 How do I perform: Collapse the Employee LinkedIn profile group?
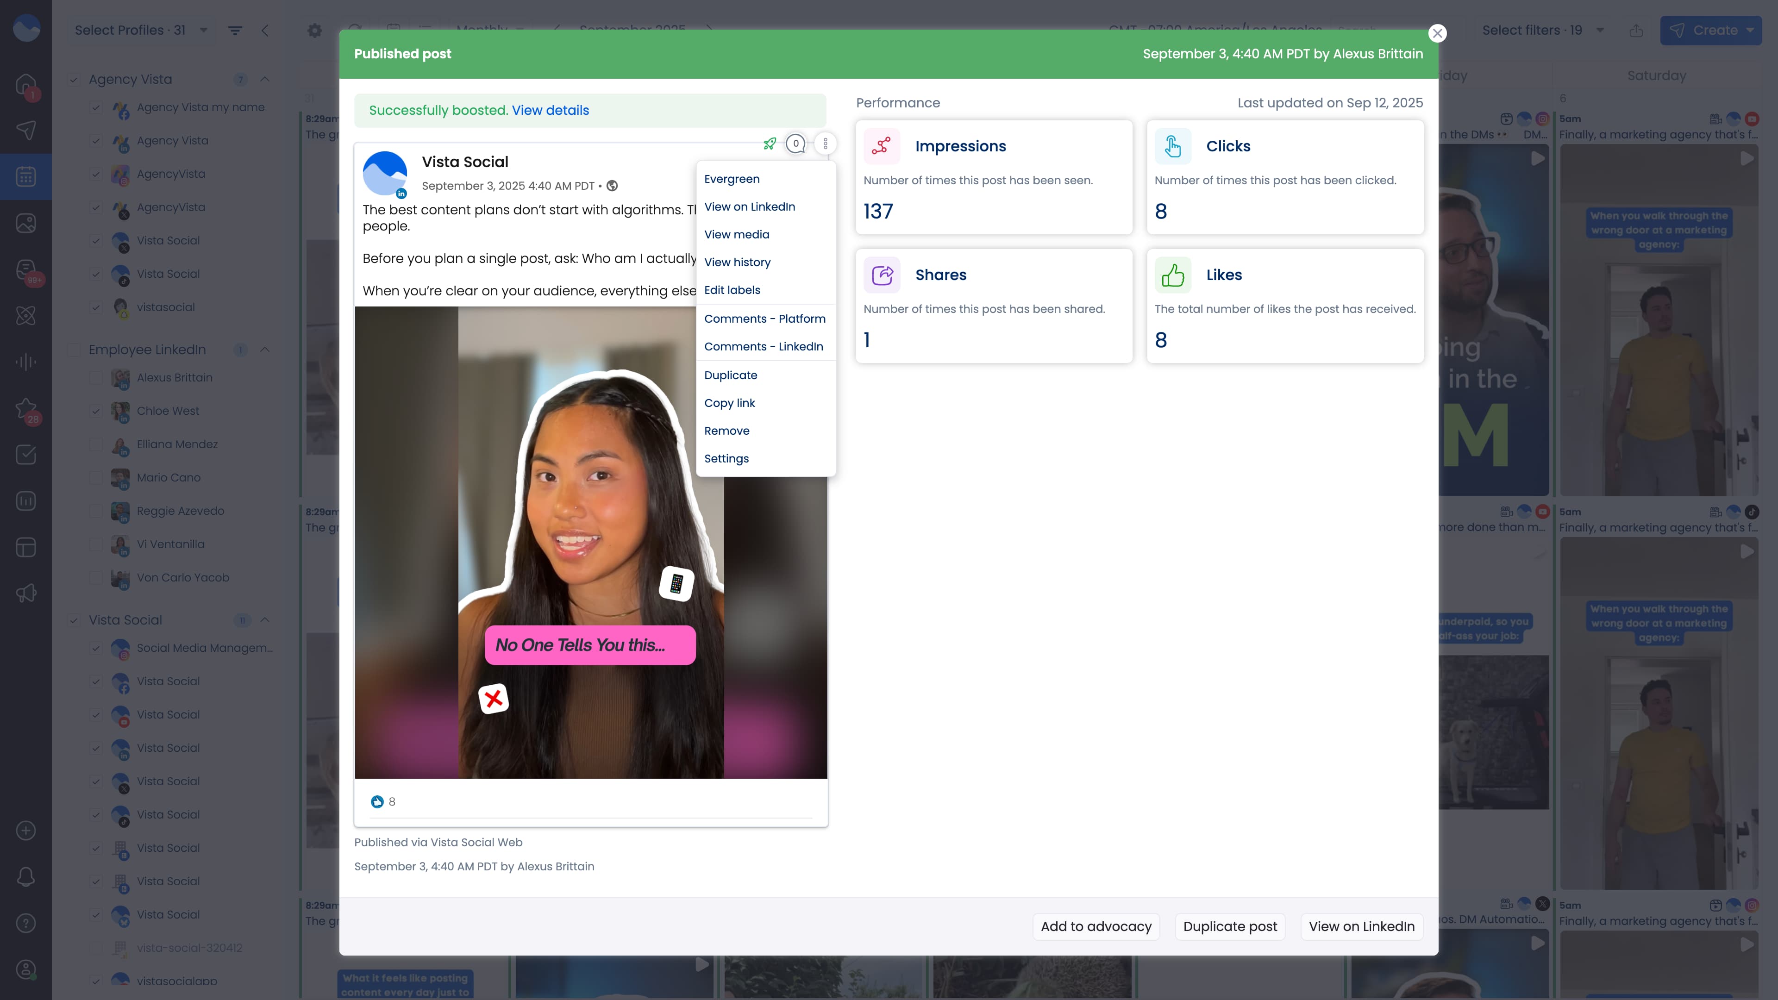point(265,350)
